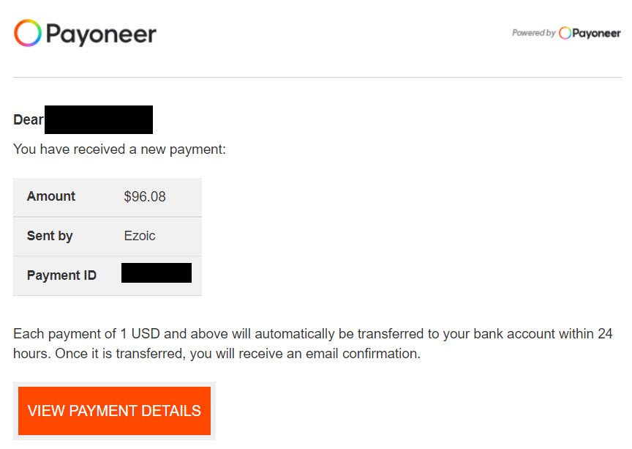
Task: Click the Payment ID label
Action: pyautogui.click(x=61, y=275)
